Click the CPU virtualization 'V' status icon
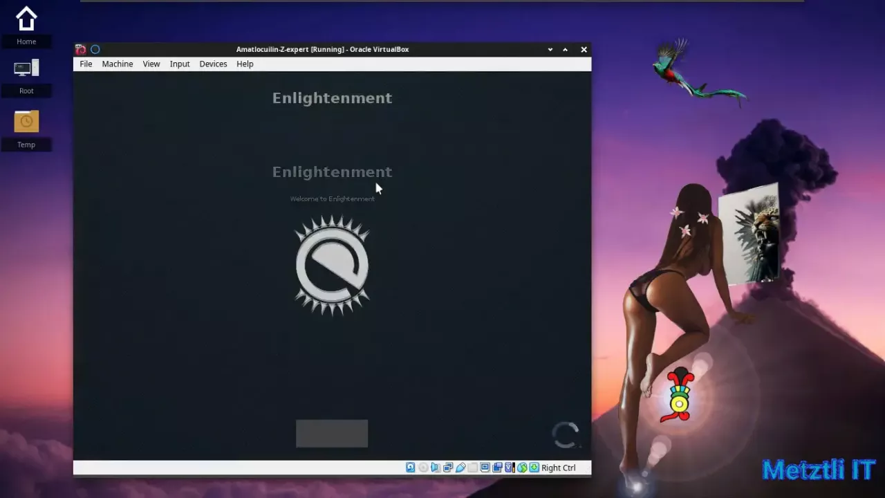Image resolution: width=885 pixels, height=498 pixels. pos(509,468)
